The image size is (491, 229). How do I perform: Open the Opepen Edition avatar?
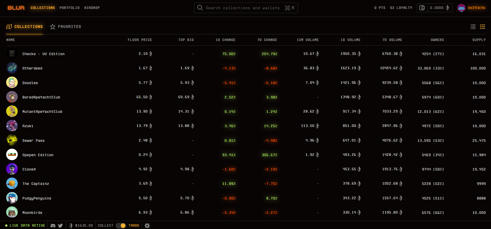[x=12, y=155]
